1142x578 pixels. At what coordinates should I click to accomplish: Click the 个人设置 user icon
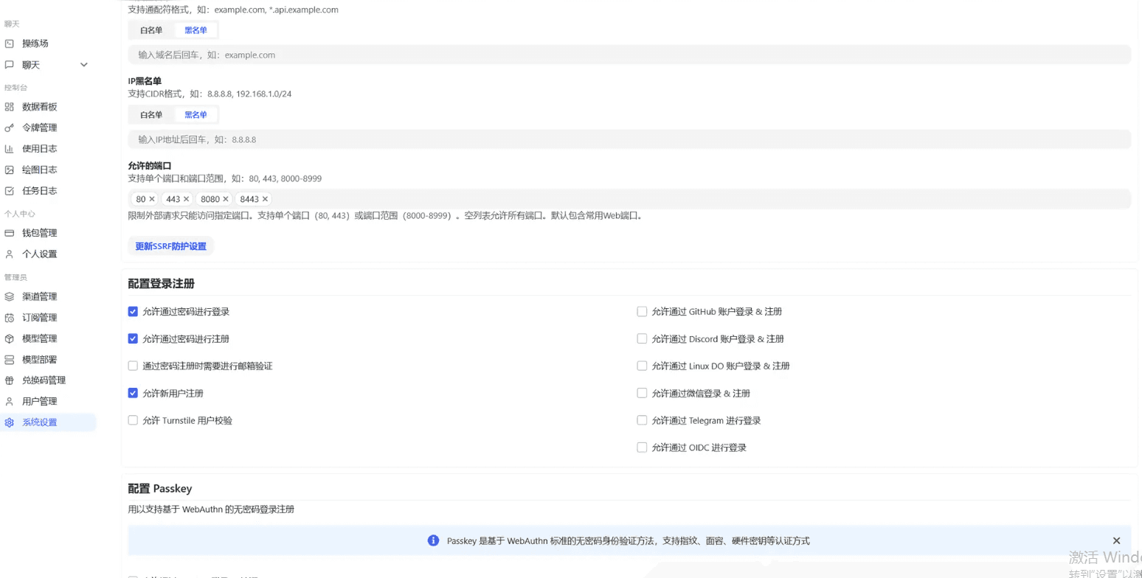click(10, 254)
